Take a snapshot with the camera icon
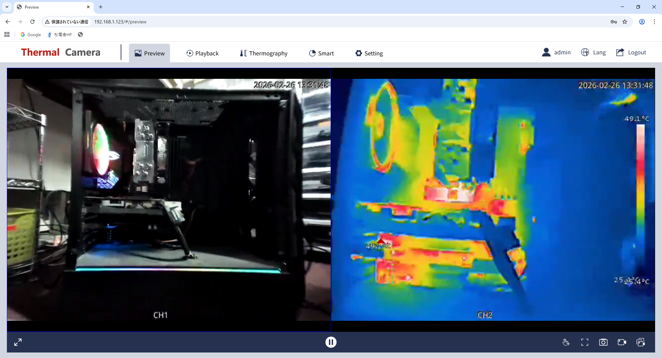This screenshot has width=662, height=358. 603,342
